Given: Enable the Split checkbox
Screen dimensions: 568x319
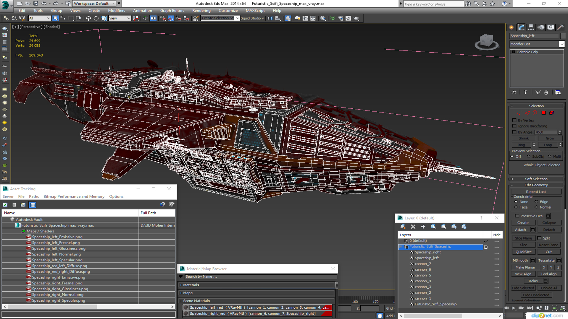Looking at the screenshot, I should [x=539, y=238].
